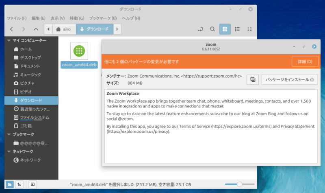
Task: Collapse the ネットワーク sidebar section
Action: pyautogui.click(x=8, y=151)
